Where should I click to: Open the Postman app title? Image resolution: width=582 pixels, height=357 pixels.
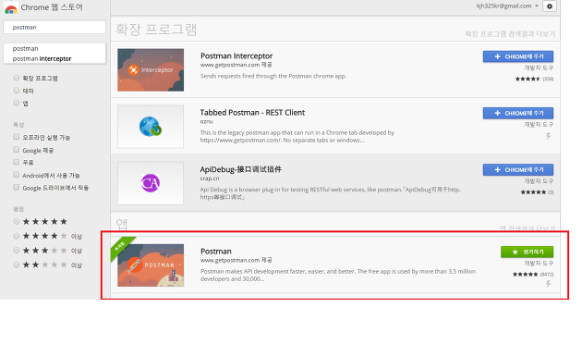[x=215, y=252]
